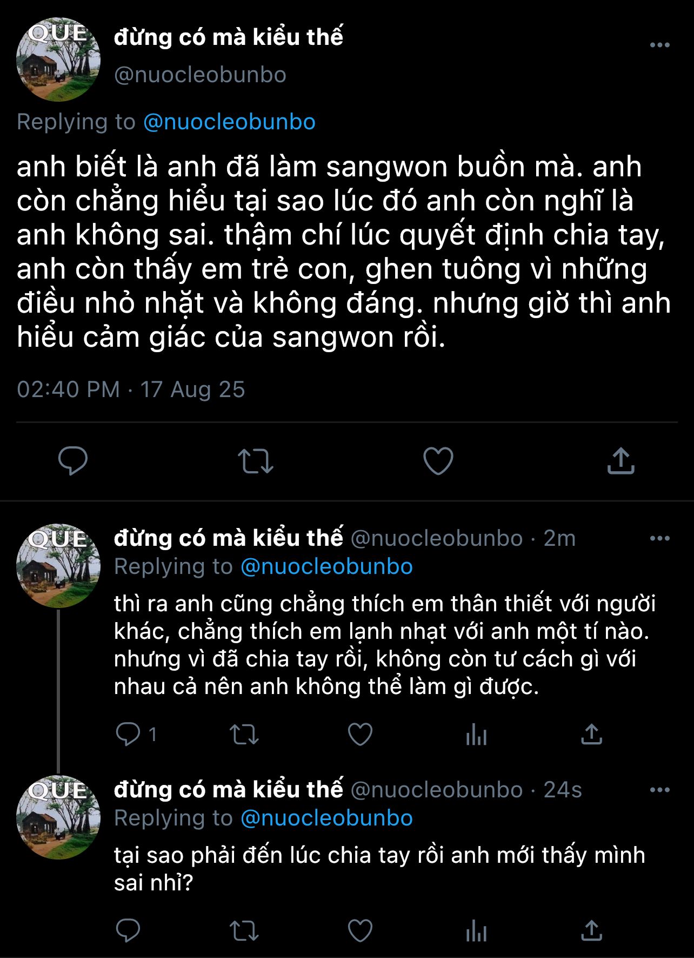View analytics for the 2m-old reply
The height and width of the screenshot is (958, 694).
point(476,734)
